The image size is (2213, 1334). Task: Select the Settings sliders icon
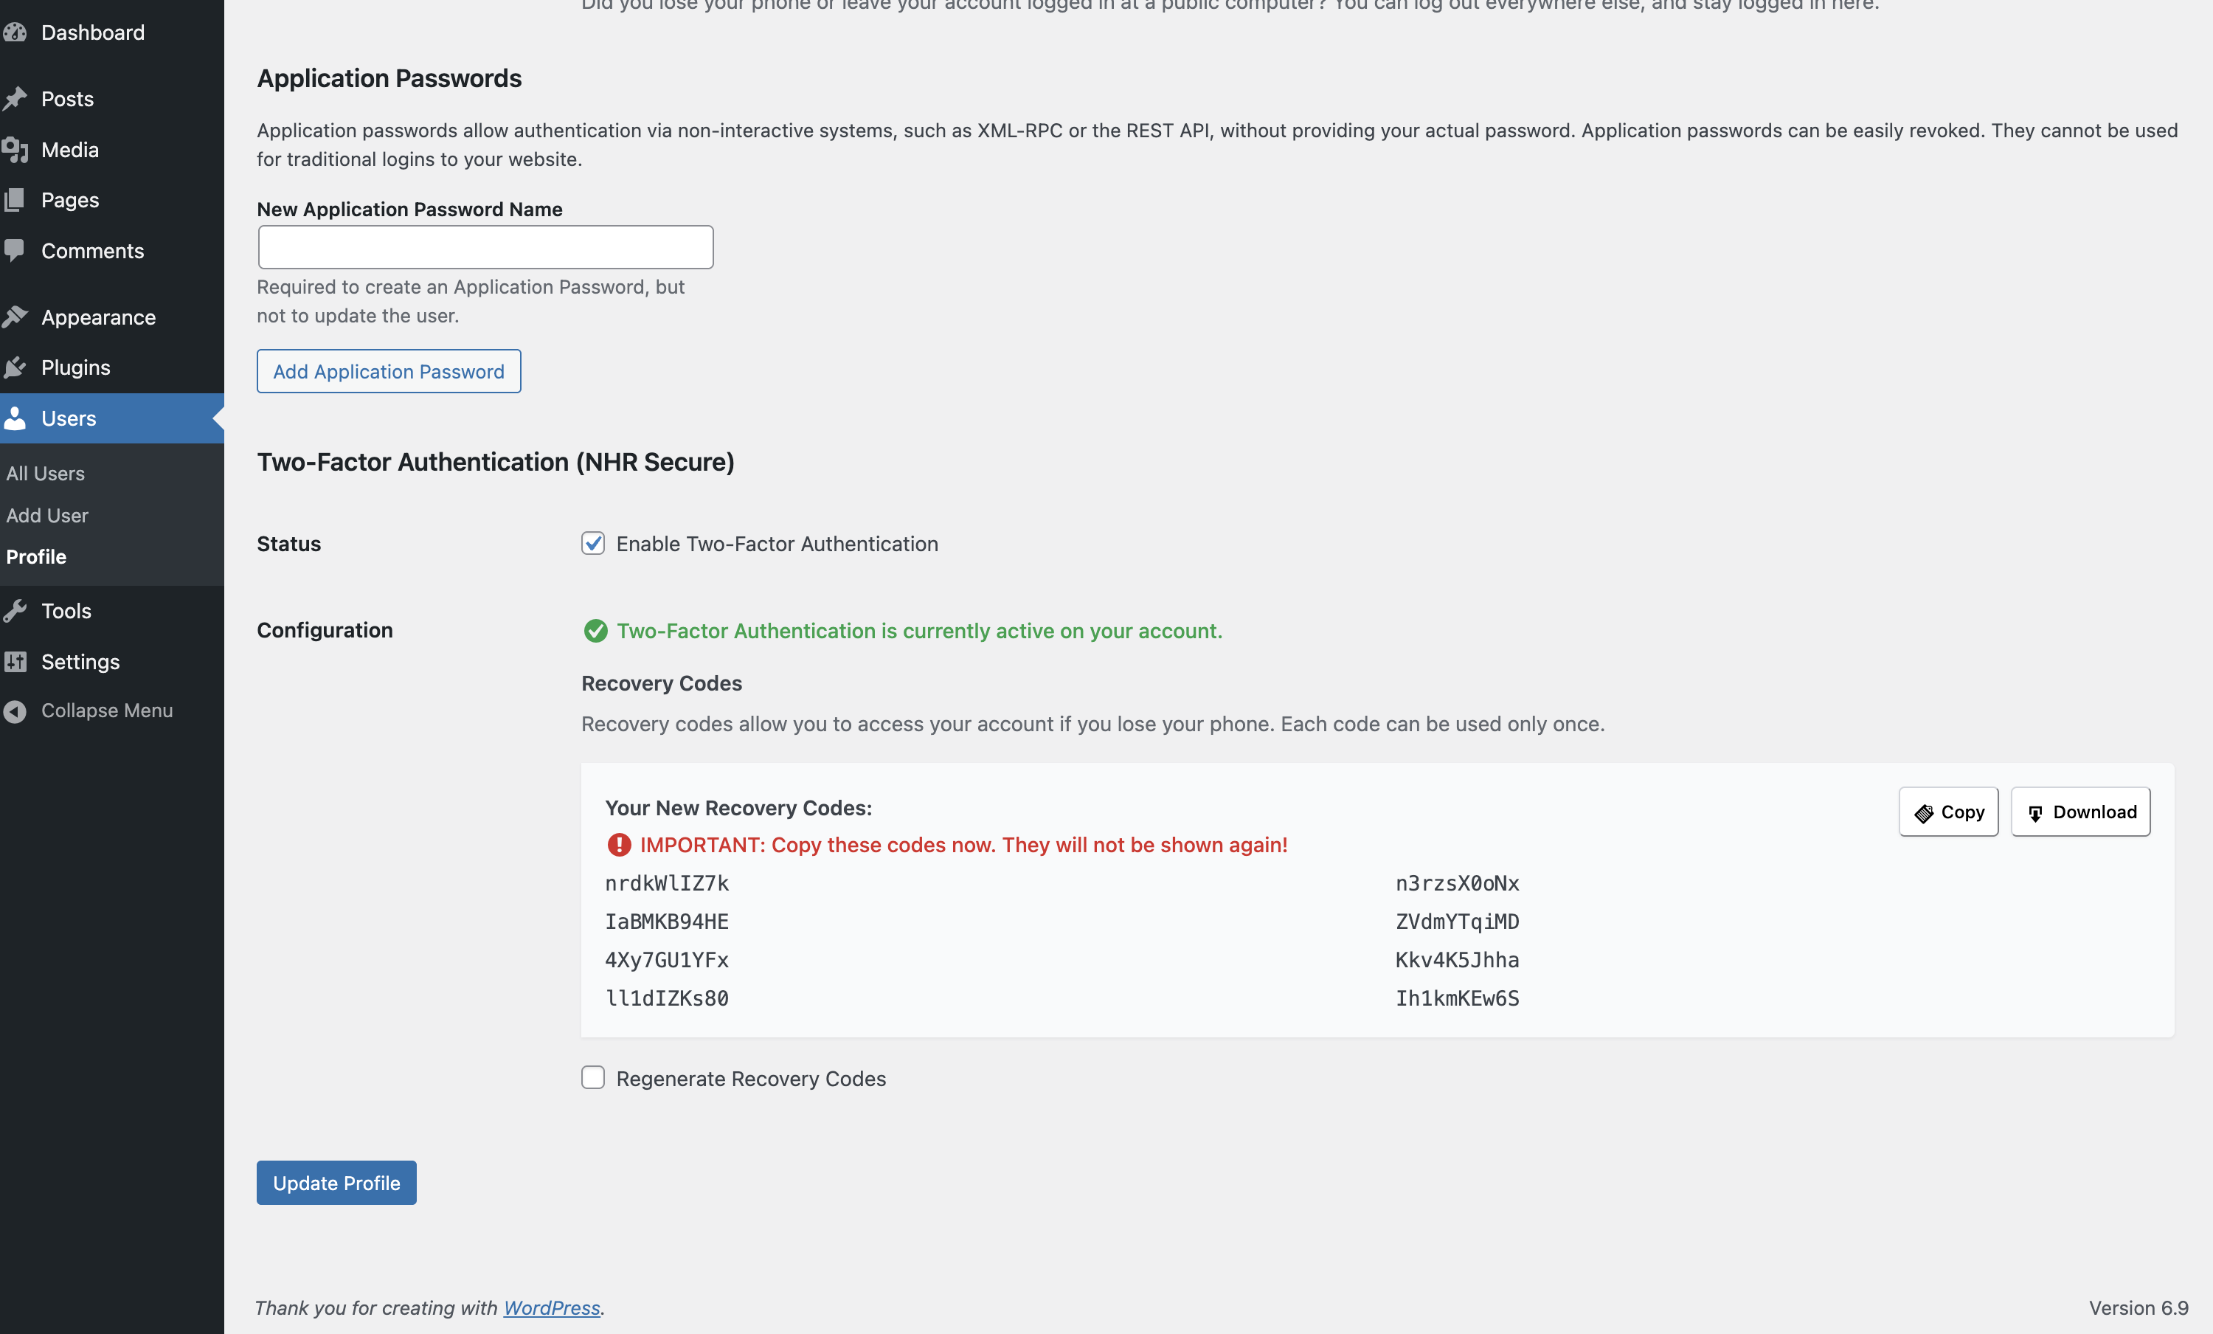pos(16,661)
